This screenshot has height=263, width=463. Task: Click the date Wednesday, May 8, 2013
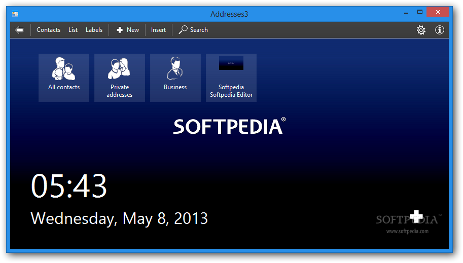[119, 219]
